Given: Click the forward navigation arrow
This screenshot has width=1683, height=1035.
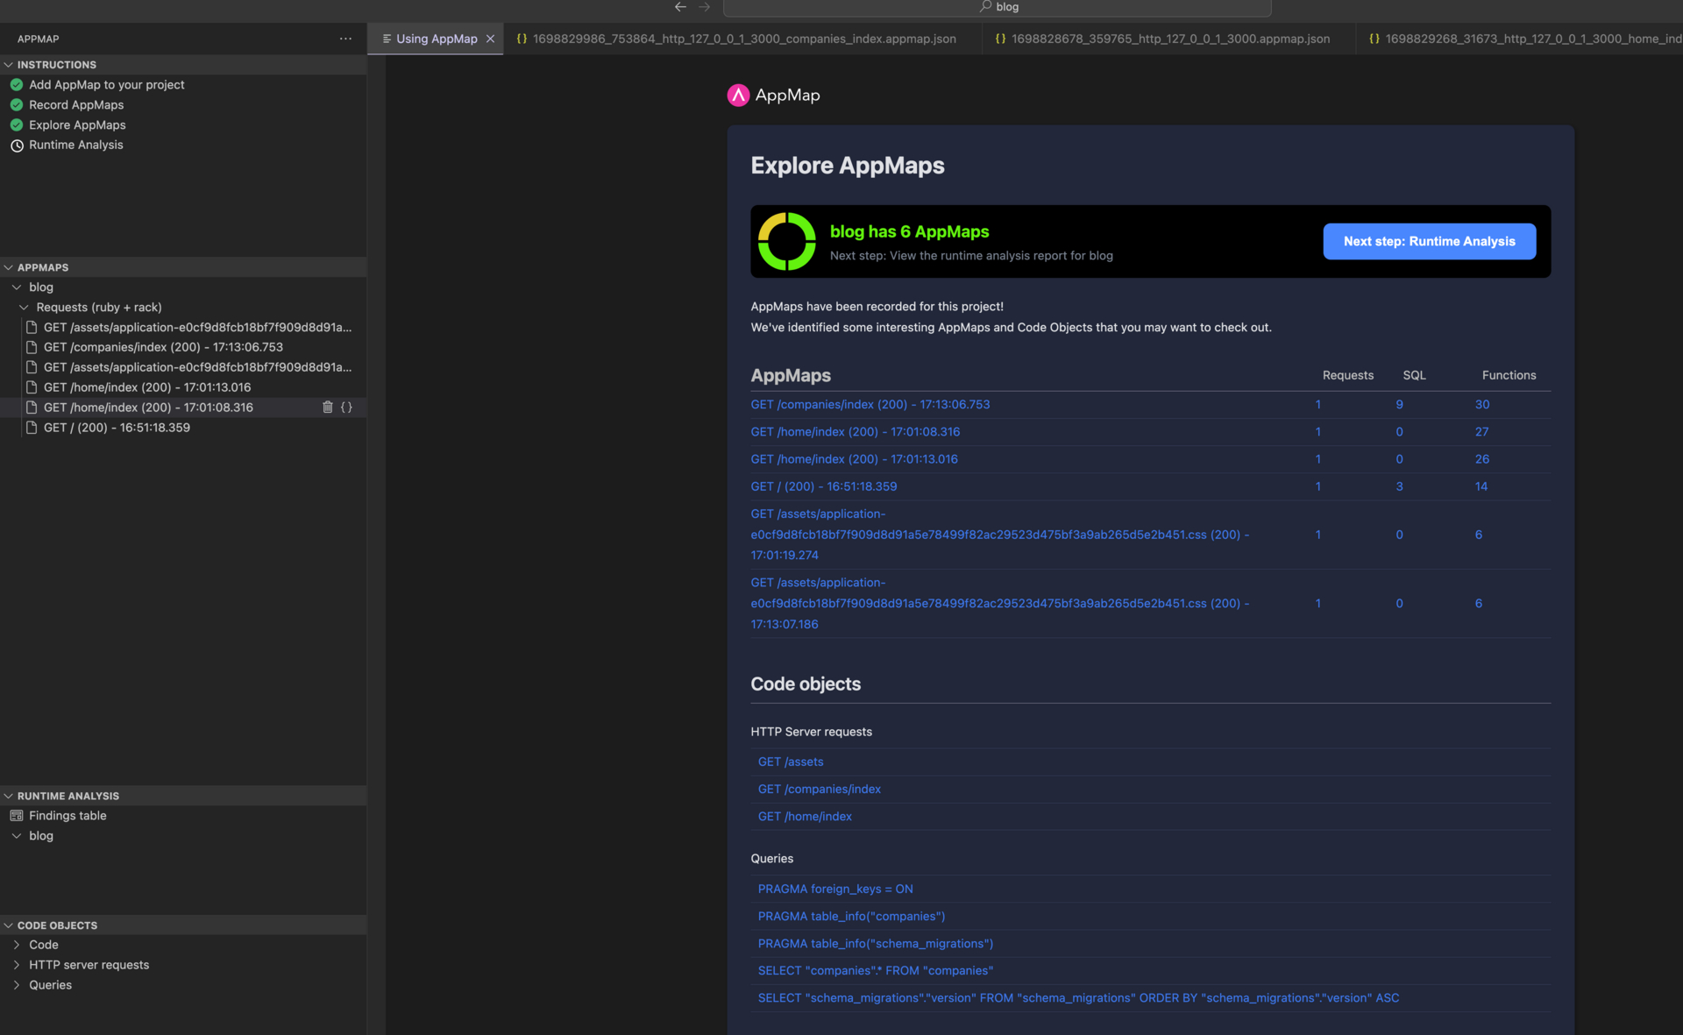Looking at the screenshot, I should 704,7.
